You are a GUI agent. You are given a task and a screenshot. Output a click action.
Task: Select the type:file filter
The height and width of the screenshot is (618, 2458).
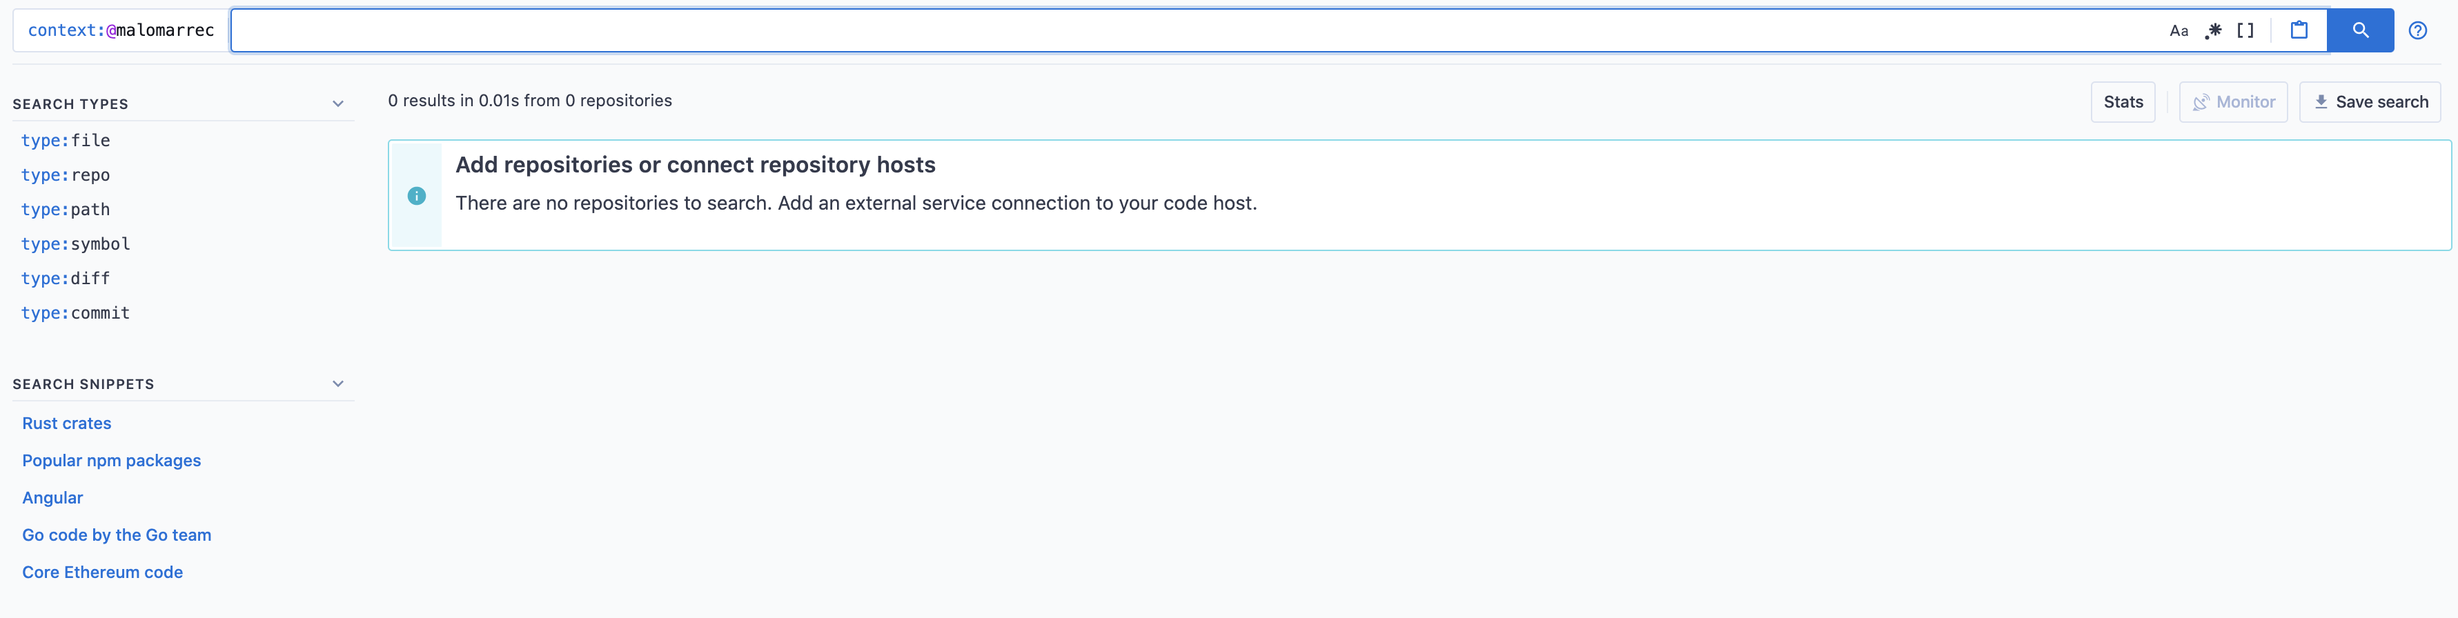(66, 140)
